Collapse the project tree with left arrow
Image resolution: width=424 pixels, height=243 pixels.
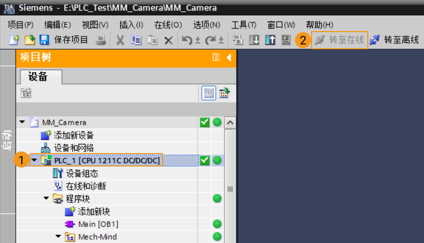coord(229,57)
